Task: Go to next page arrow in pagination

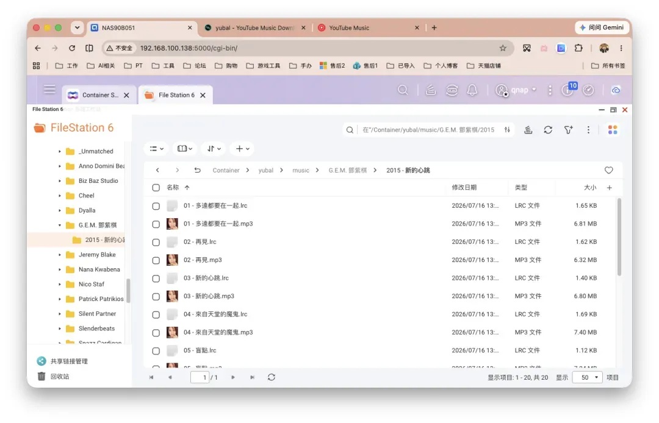Action: 233,377
